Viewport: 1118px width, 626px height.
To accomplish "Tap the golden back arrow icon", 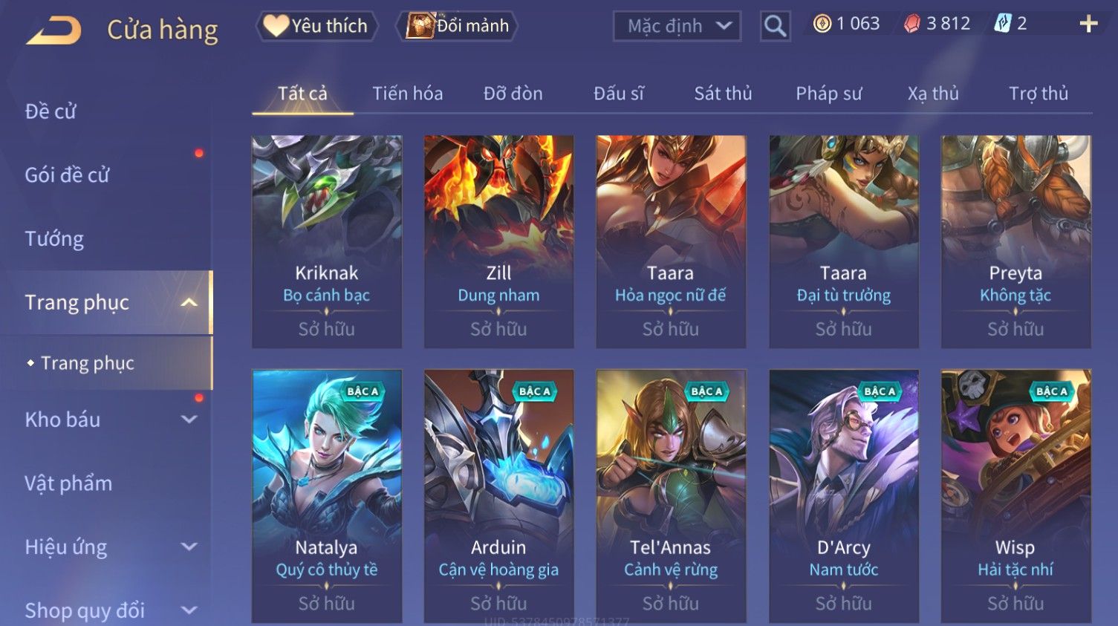I will point(53,30).
